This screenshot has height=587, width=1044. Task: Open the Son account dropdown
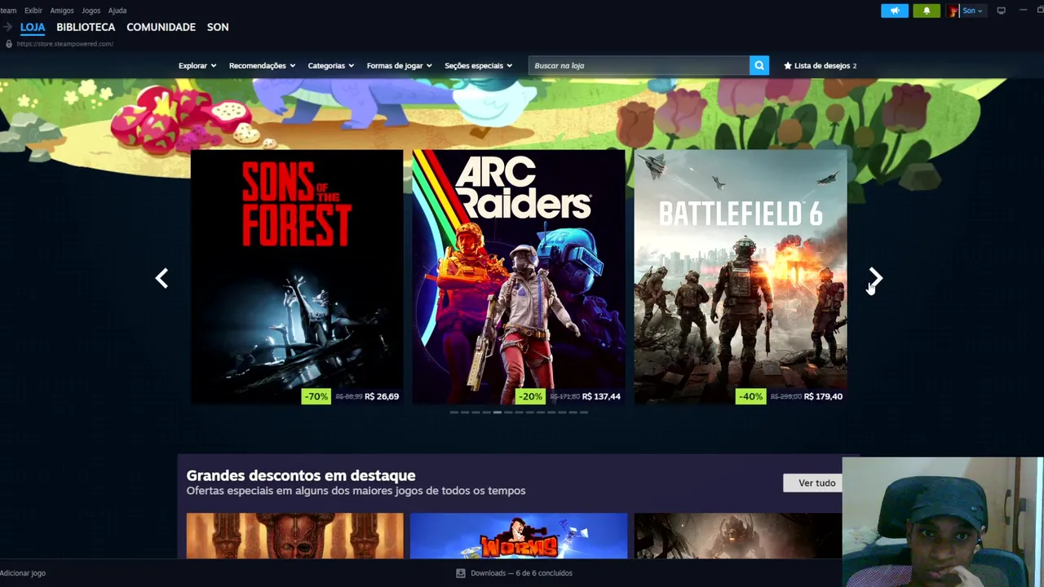point(972,11)
